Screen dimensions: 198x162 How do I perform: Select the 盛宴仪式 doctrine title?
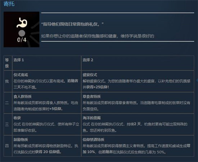pyautogui.click(x=90, y=75)
